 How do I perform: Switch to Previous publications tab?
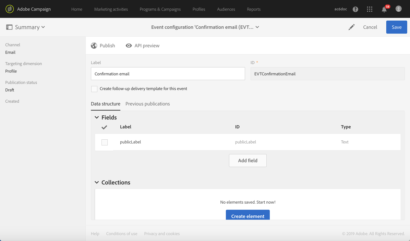pos(147,104)
